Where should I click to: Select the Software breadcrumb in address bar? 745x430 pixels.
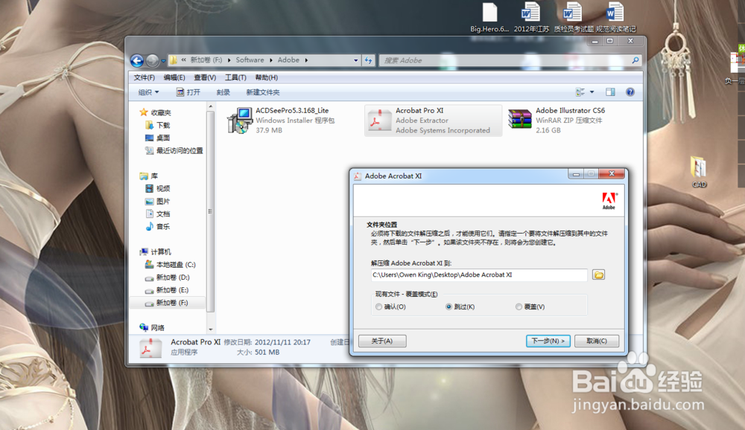tap(250, 60)
